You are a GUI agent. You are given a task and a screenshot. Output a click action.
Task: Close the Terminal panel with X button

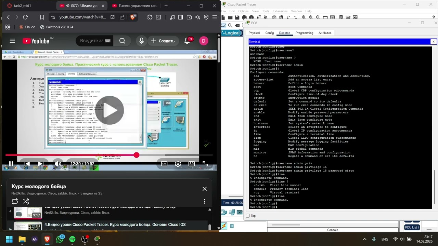tap(433, 42)
